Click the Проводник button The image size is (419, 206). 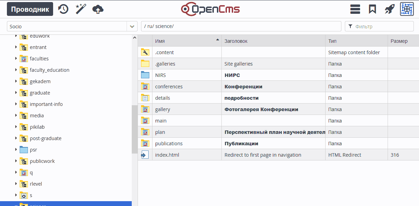pyautogui.click(x=30, y=9)
